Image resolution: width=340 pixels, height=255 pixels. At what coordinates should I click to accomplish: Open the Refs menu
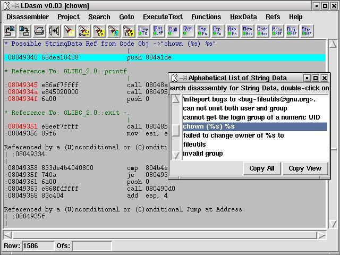(x=273, y=17)
